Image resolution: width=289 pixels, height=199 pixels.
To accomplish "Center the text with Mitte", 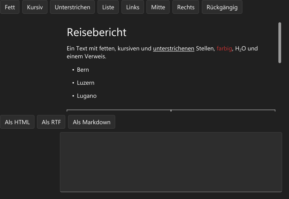I will pyautogui.click(x=158, y=7).
